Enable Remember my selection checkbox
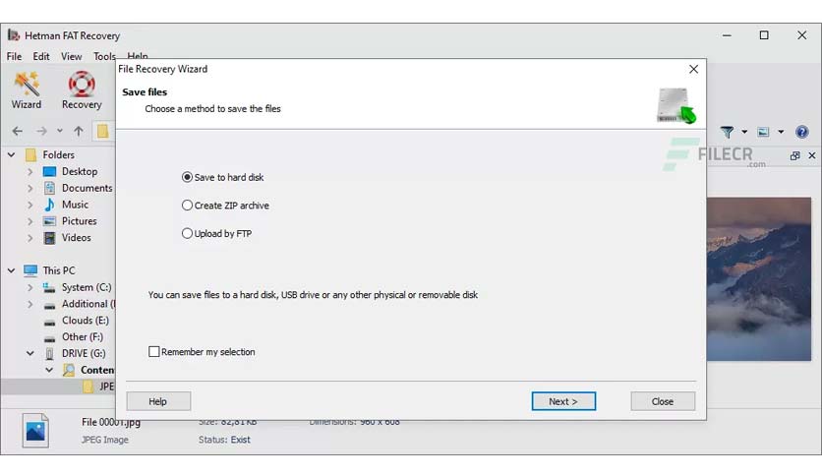The height and width of the screenshot is (476, 822). click(153, 352)
